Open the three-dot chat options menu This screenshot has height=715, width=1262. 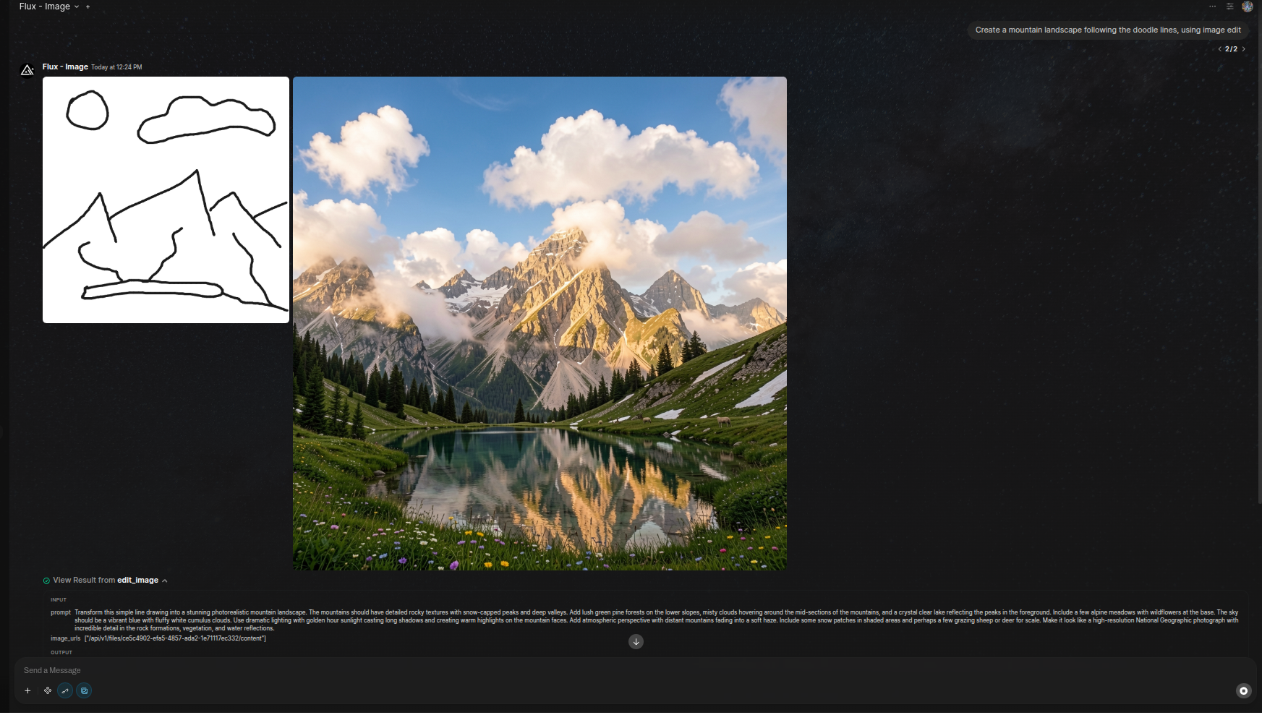[x=1212, y=7]
